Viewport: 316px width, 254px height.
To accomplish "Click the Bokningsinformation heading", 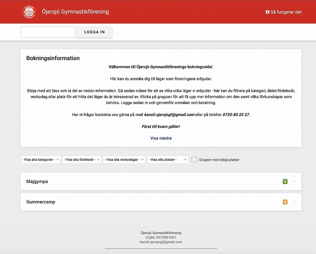I will [53, 58].
